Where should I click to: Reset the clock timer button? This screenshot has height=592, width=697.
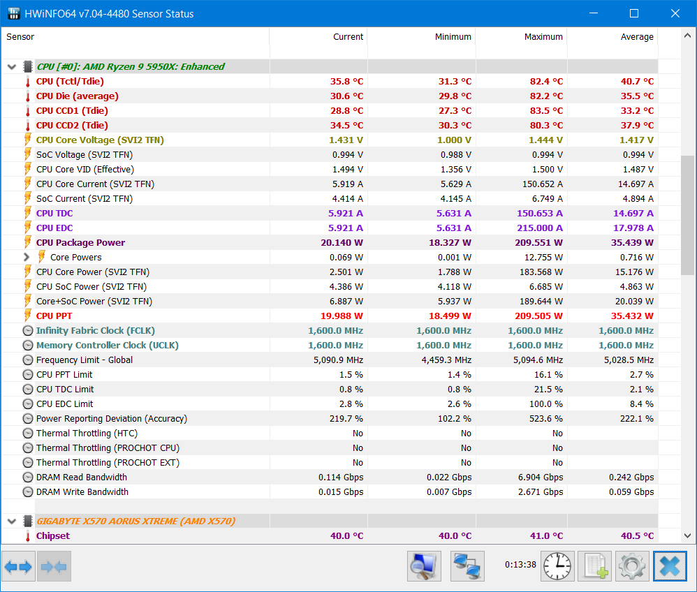(x=557, y=566)
